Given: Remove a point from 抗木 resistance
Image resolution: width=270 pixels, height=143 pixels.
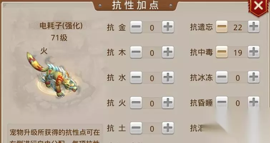Looking at the screenshot, I should 136,52.
